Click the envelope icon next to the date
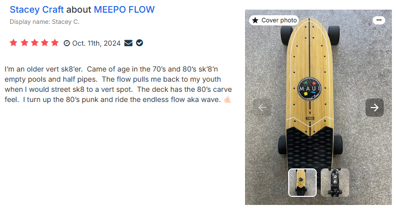 [128, 43]
